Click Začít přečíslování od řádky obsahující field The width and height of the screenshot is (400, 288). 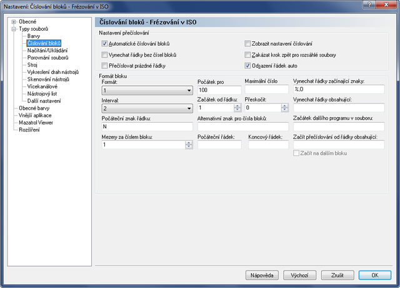tap(339, 145)
